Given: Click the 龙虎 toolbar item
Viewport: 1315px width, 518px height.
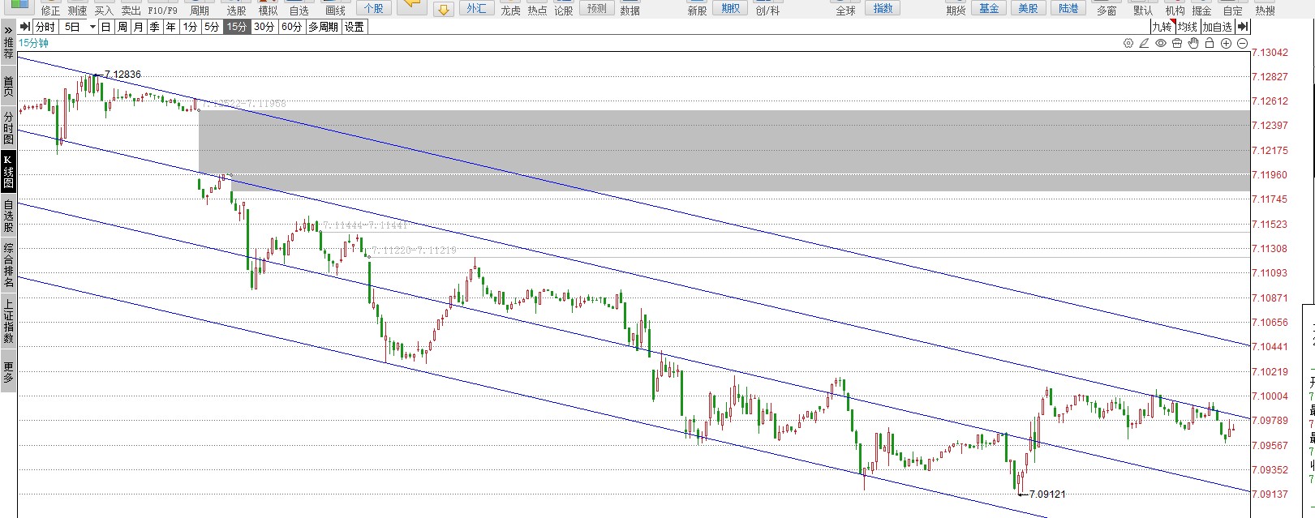Looking at the screenshot, I should pyautogui.click(x=510, y=11).
